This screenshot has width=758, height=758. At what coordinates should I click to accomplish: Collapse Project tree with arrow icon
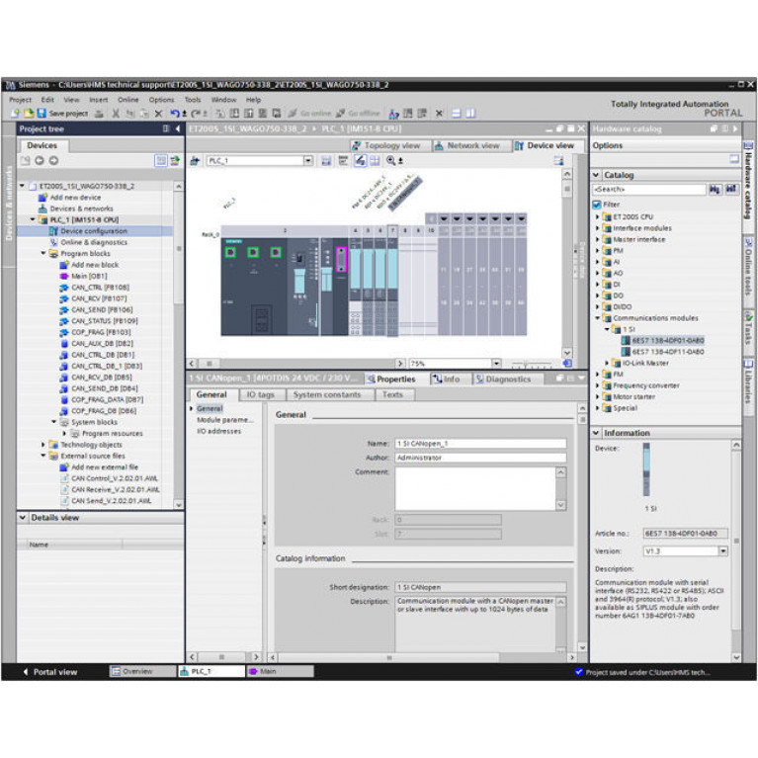click(x=178, y=128)
